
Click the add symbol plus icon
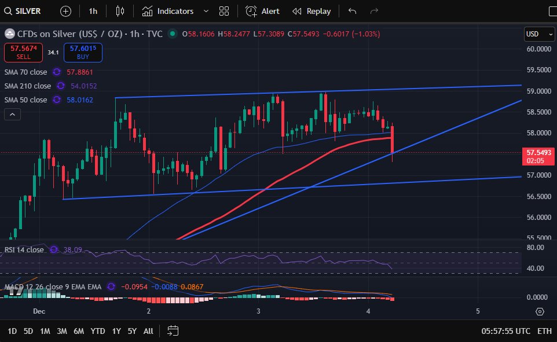pos(66,11)
